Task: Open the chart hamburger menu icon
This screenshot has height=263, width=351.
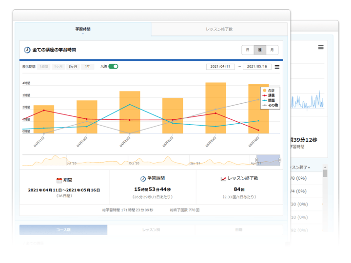Action: tap(277, 67)
